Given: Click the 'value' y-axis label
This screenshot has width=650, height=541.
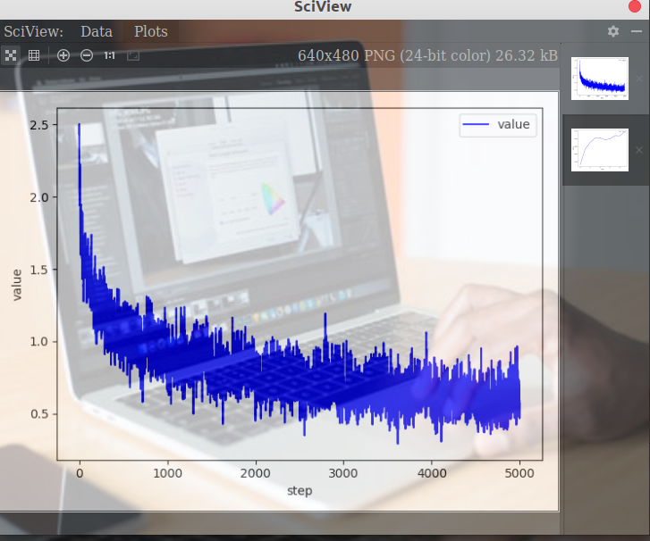Looking at the screenshot, I should coord(17,285).
